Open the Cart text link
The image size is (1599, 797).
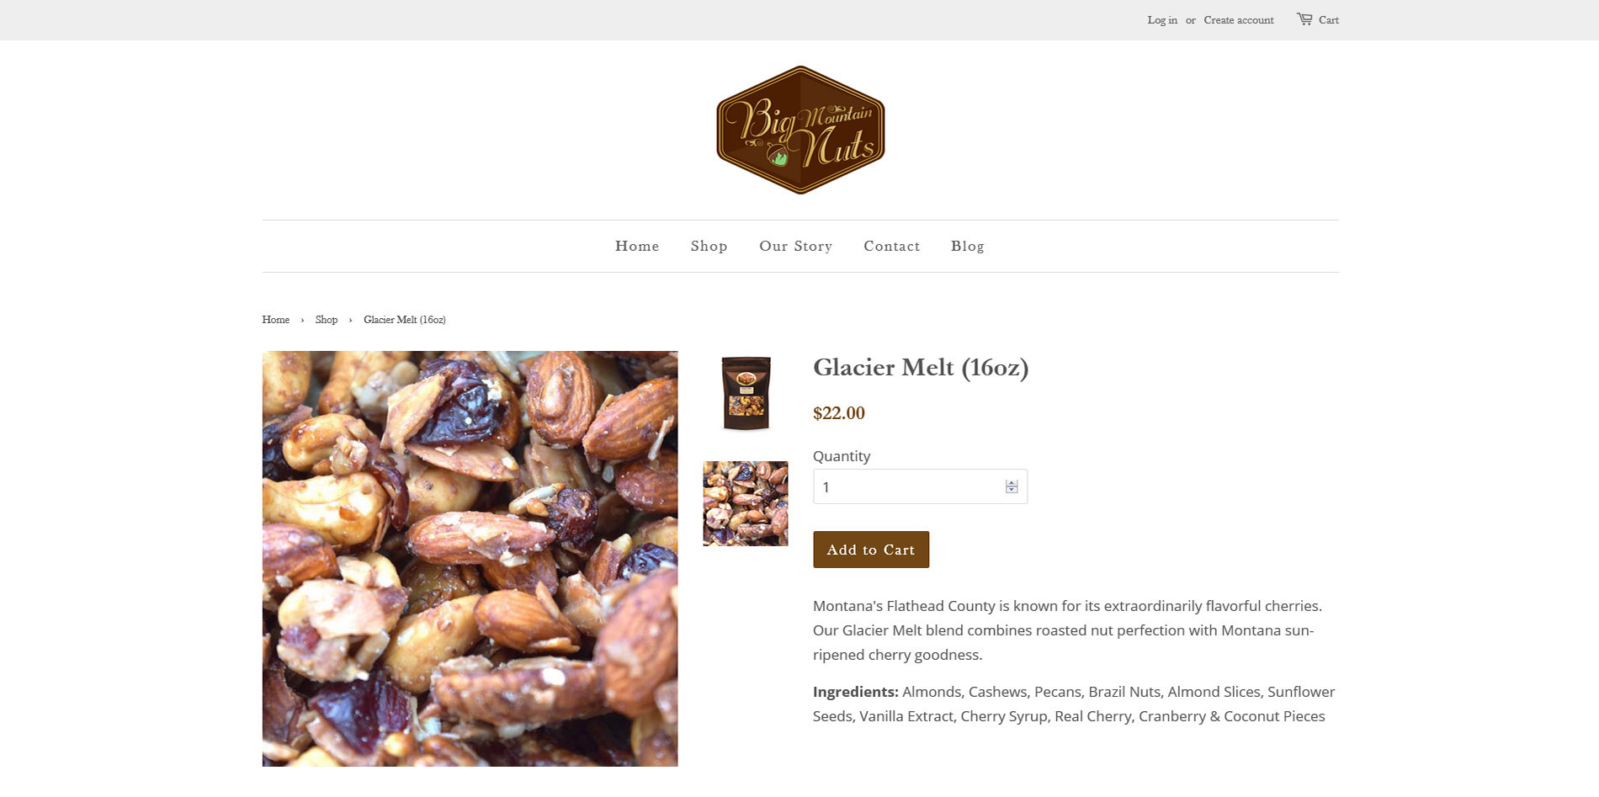pyautogui.click(x=1329, y=20)
